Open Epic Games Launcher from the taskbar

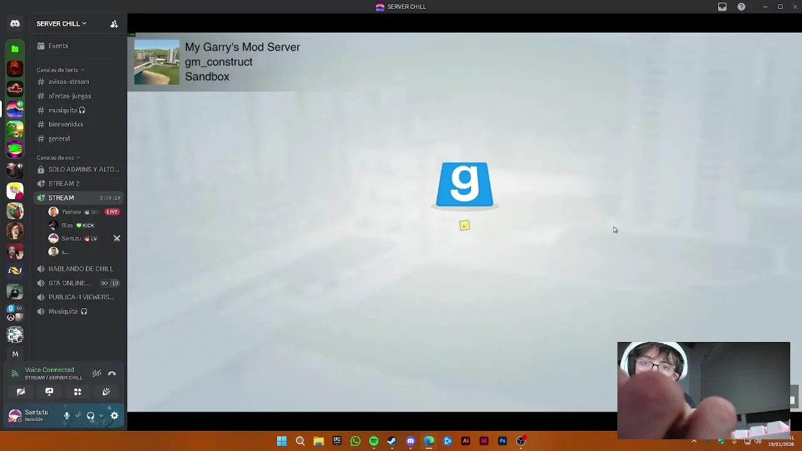(337, 441)
